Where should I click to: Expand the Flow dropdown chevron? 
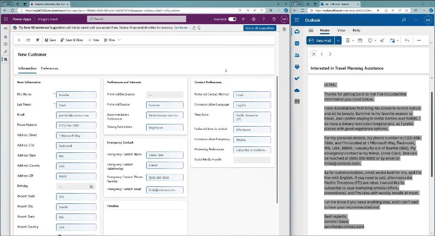(119, 40)
